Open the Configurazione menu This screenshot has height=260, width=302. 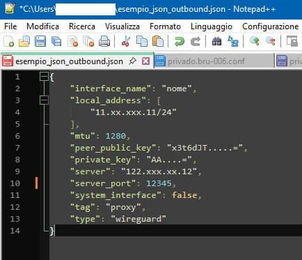(271, 26)
